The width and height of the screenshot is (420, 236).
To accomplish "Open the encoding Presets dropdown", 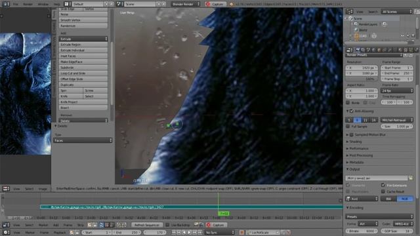I will click(x=379, y=216).
